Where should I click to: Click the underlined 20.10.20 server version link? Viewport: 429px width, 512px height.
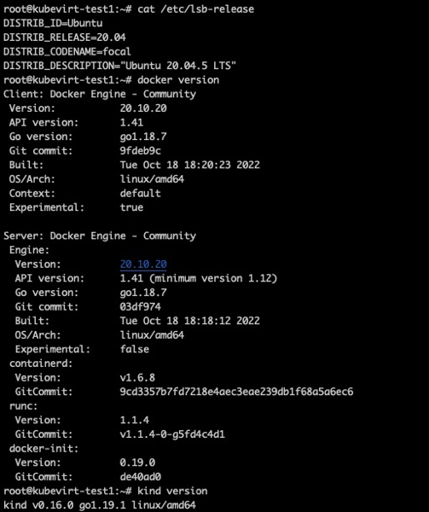coord(143,265)
